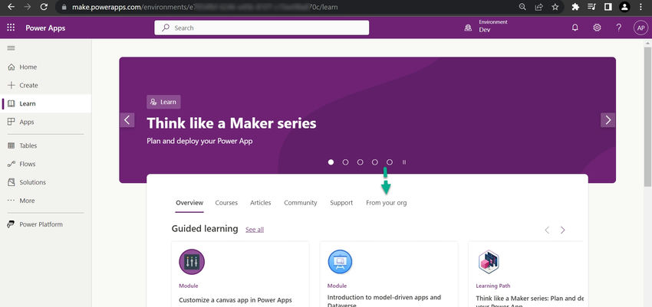Select Learn in the sidebar
This screenshot has width=652, height=307.
46,103
